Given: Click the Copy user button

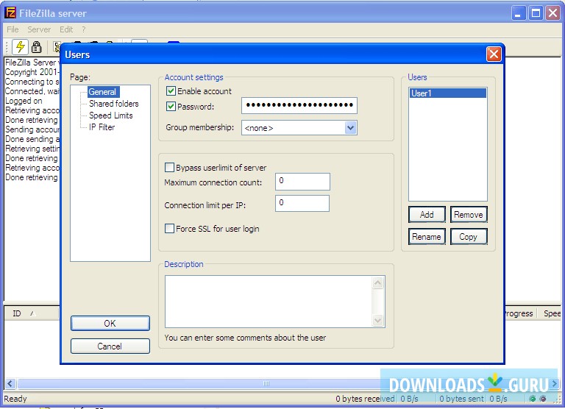Looking at the screenshot, I should point(469,237).
